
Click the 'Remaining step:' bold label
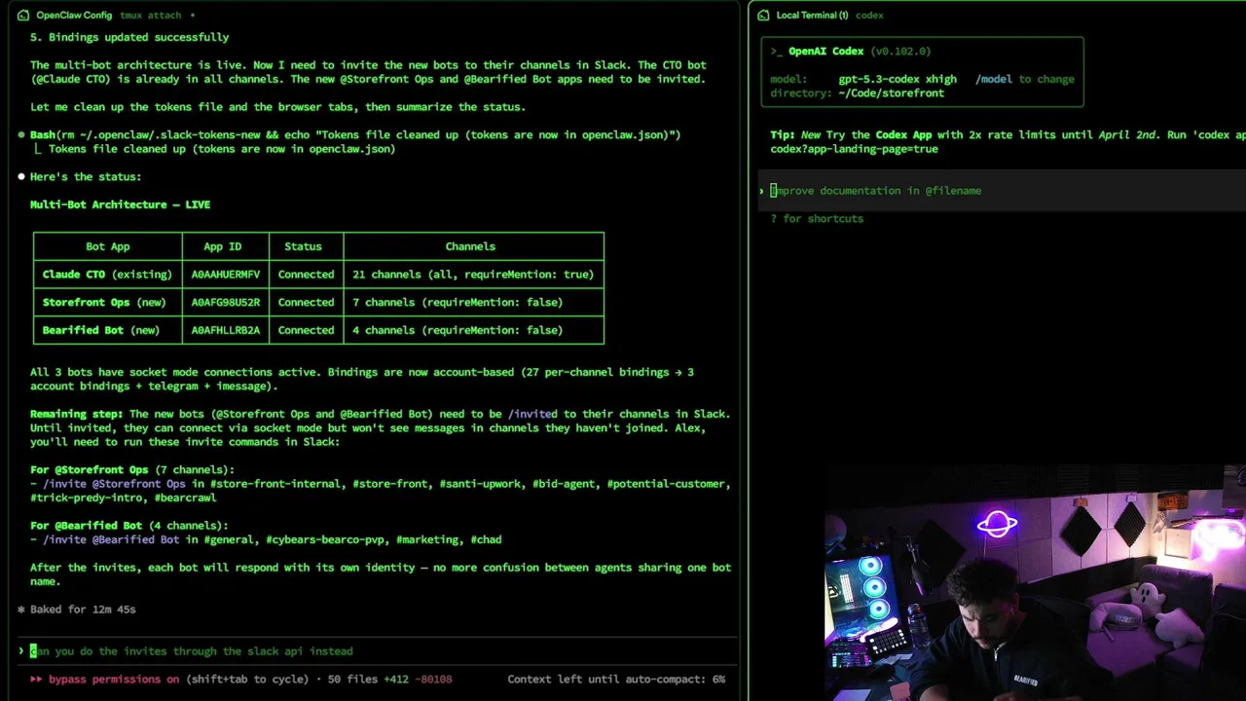(76, 414)
